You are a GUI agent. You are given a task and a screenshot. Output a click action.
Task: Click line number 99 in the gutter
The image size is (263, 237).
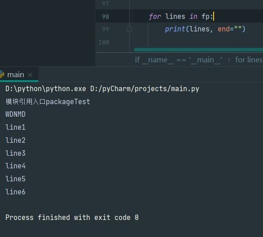tap(105, 29)
